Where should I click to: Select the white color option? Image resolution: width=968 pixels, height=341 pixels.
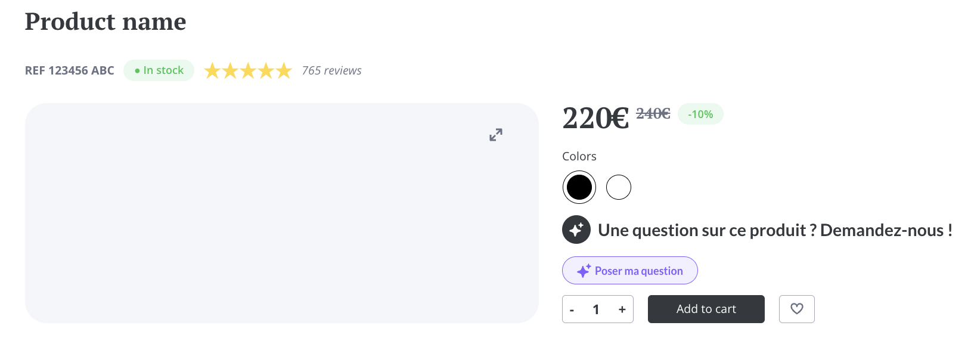[x=619, y=187]
